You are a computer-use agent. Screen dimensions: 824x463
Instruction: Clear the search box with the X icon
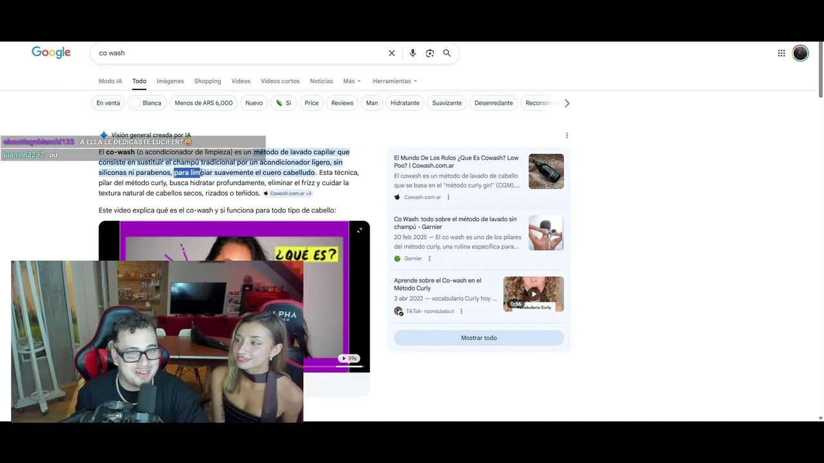tap(391, 53)
